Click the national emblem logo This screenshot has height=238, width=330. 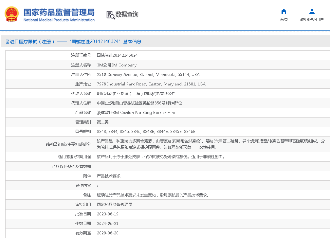(11, 14)
